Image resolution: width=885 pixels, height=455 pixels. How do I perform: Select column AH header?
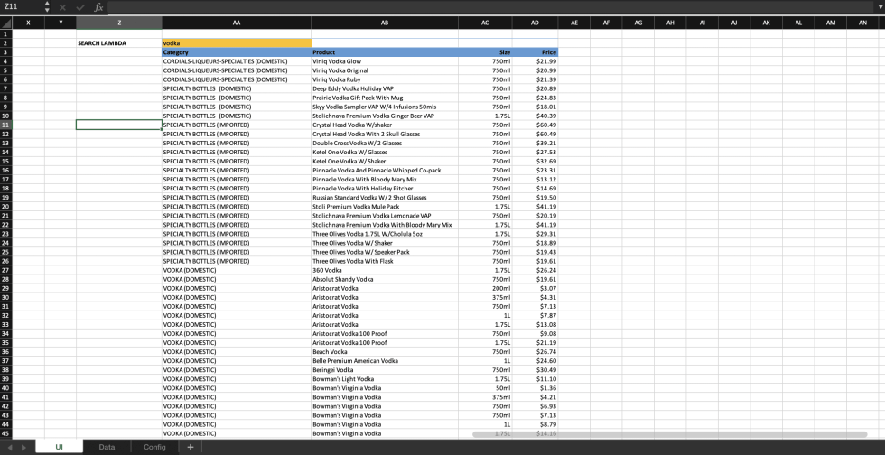(x=670, y=23)
